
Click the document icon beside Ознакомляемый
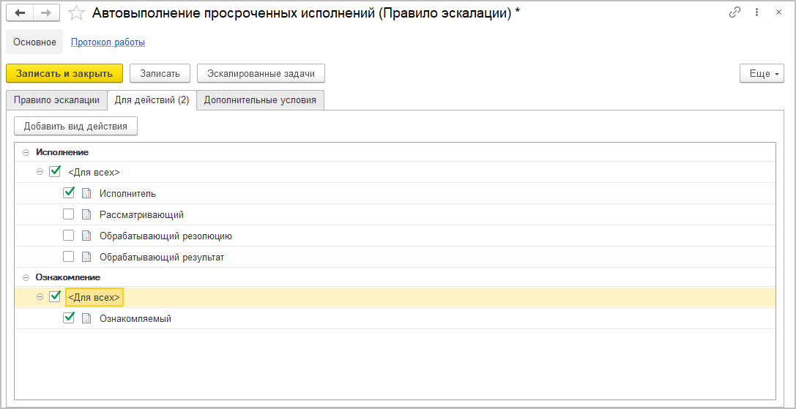[x=86, y=319]
